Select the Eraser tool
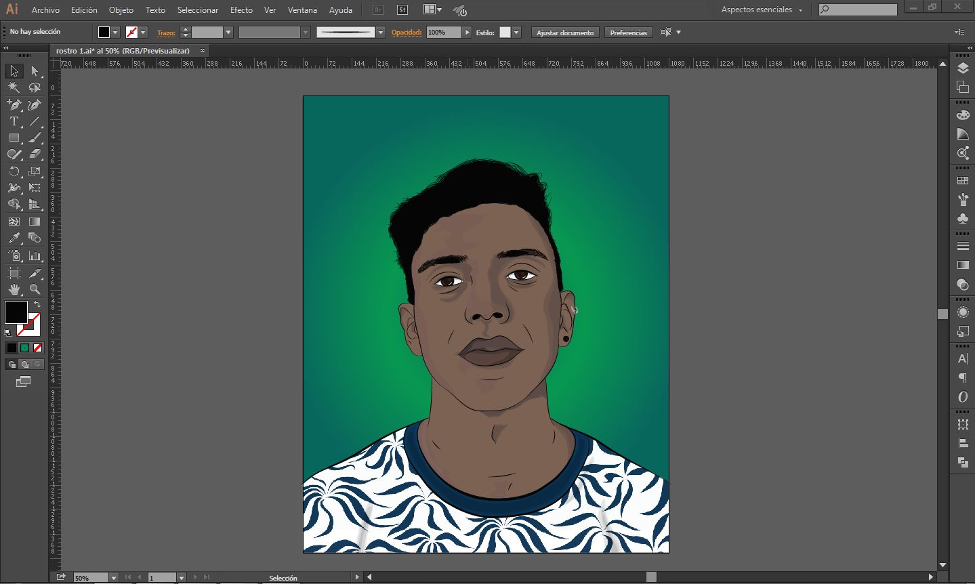Screen dimensions: 975x584 point(35,154)
